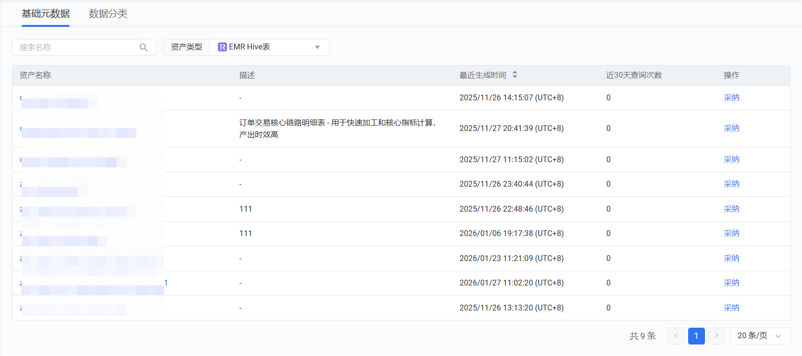Viewport: 802px width, 356px height.
Task: Go to the next page arrow
Action: click(x=716, y=336)
